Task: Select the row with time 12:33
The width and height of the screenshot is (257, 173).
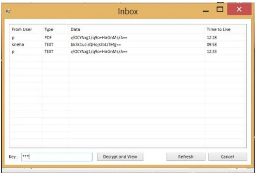Action: [128, 51]
